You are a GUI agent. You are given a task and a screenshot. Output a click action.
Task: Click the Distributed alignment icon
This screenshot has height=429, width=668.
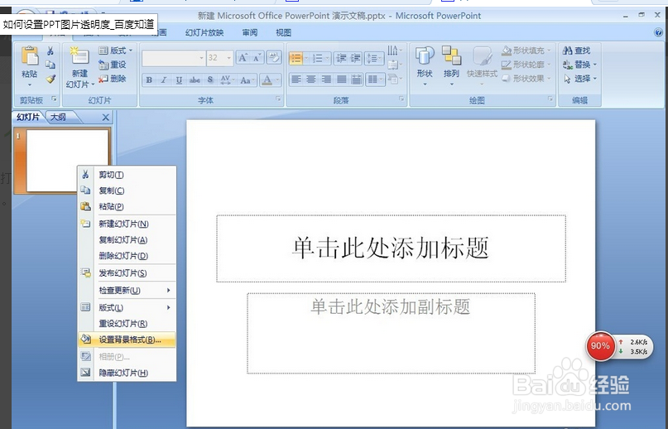pos(357,80)
